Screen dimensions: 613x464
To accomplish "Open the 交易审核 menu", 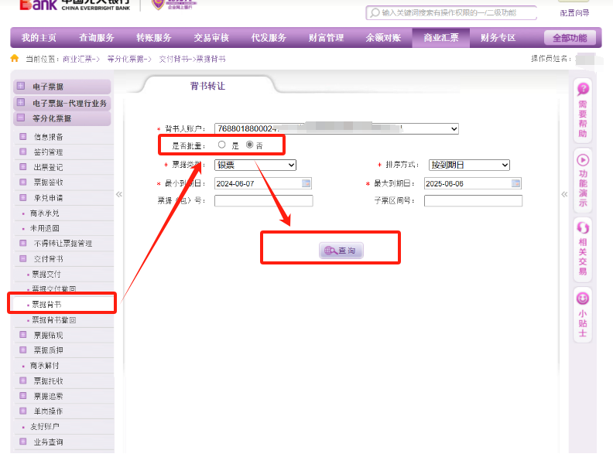I will (211, 37).
